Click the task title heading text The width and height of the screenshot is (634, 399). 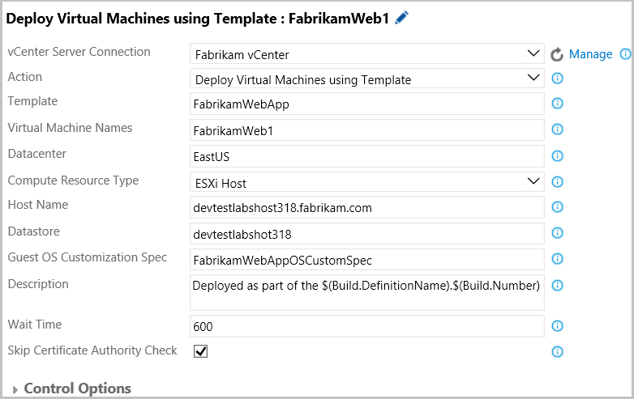click(197, 19)
